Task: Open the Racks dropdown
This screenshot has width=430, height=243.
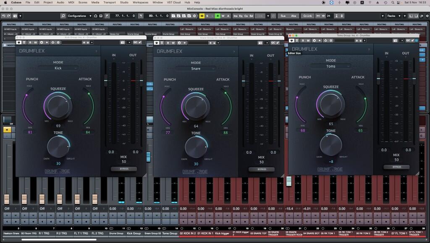Action: click(393, 16)
